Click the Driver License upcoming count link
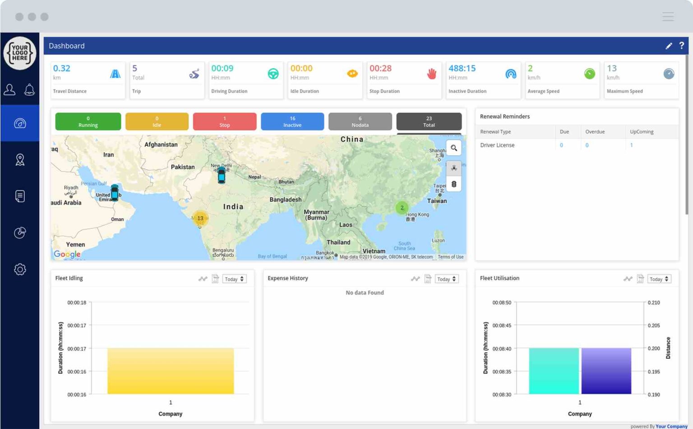The image size is (693, 429). [x=631, y=145]
